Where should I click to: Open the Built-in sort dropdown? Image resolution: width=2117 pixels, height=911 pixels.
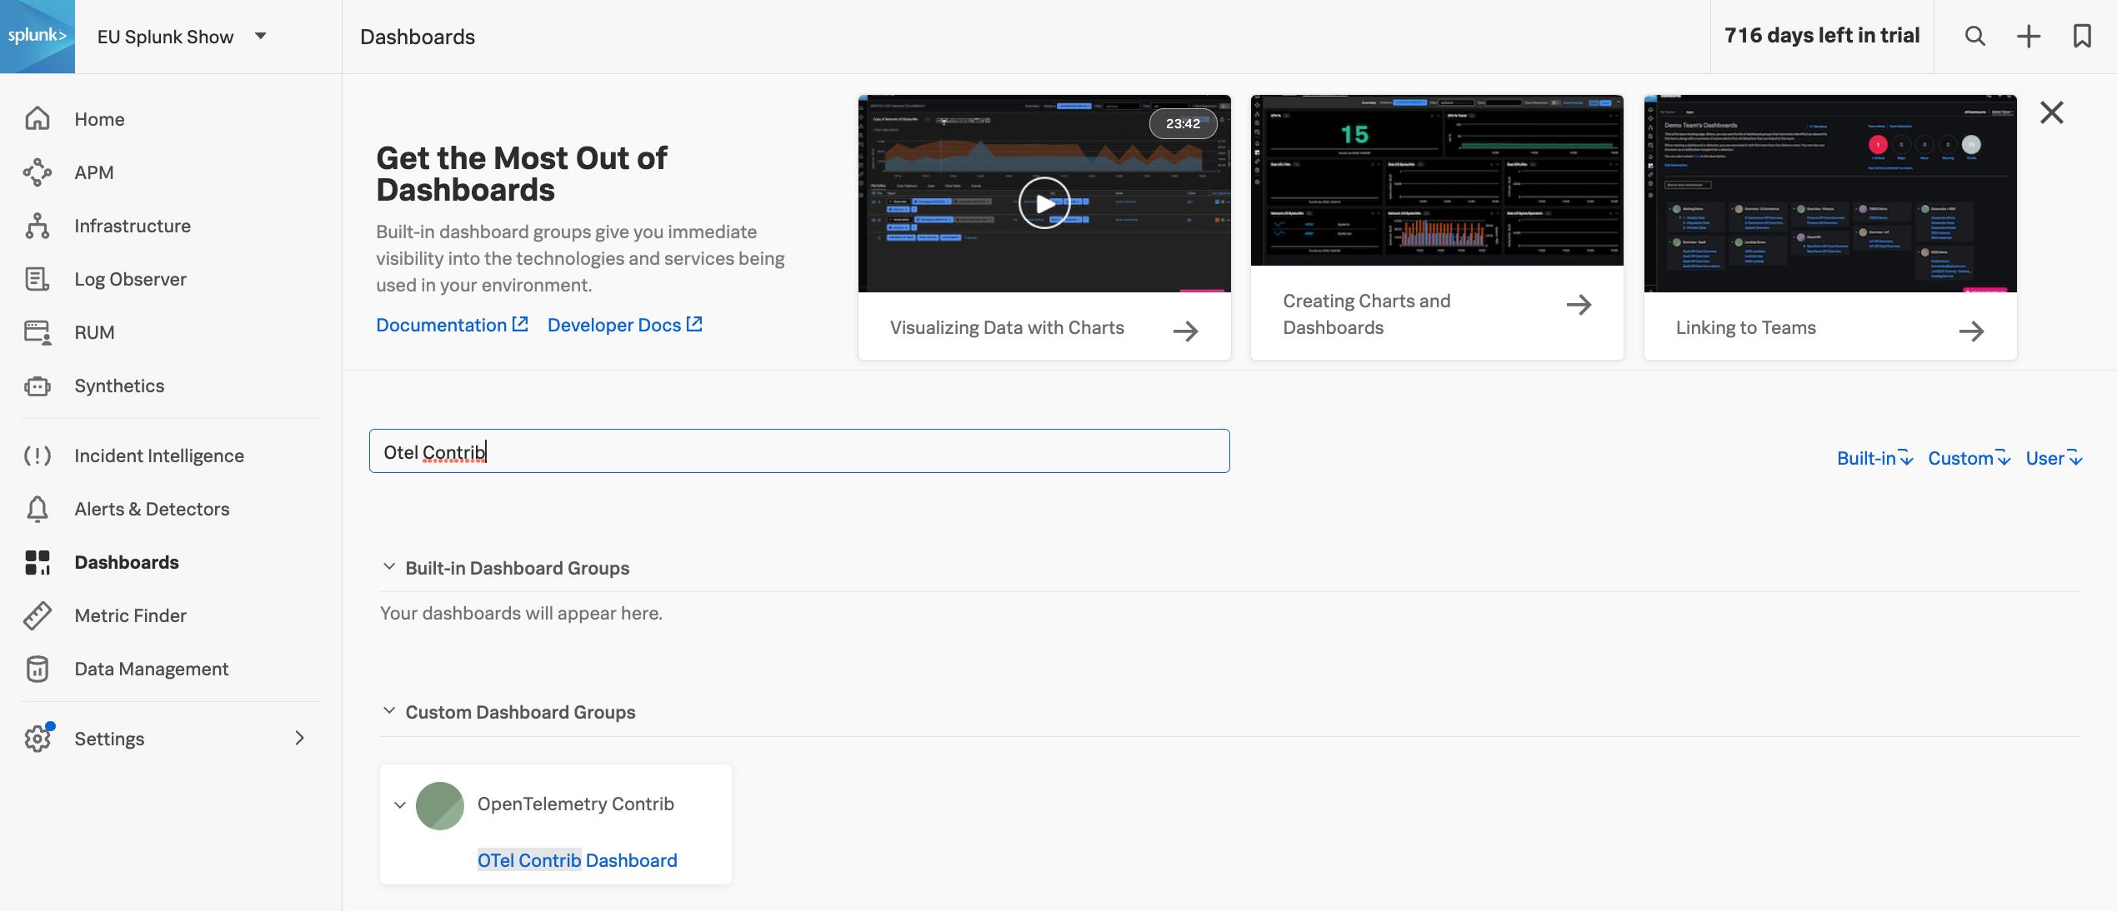1874,457
